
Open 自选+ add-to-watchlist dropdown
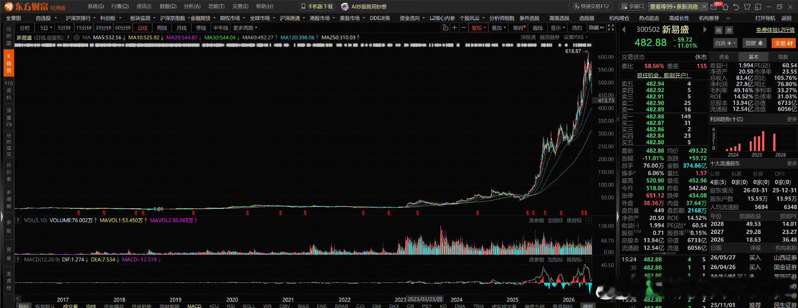click(725, 43)
